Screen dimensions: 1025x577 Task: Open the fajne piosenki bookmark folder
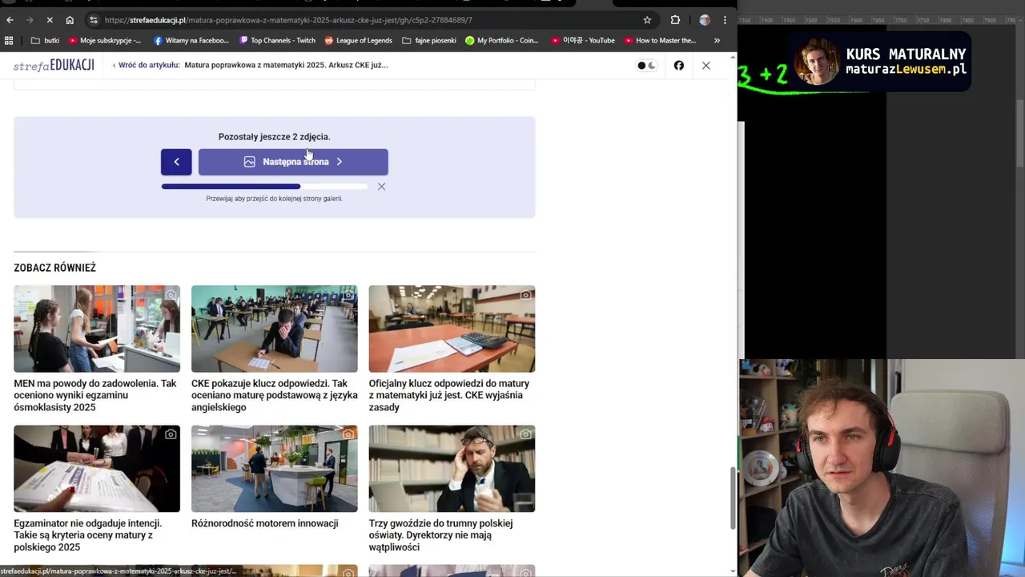click(x=429, y=40)
